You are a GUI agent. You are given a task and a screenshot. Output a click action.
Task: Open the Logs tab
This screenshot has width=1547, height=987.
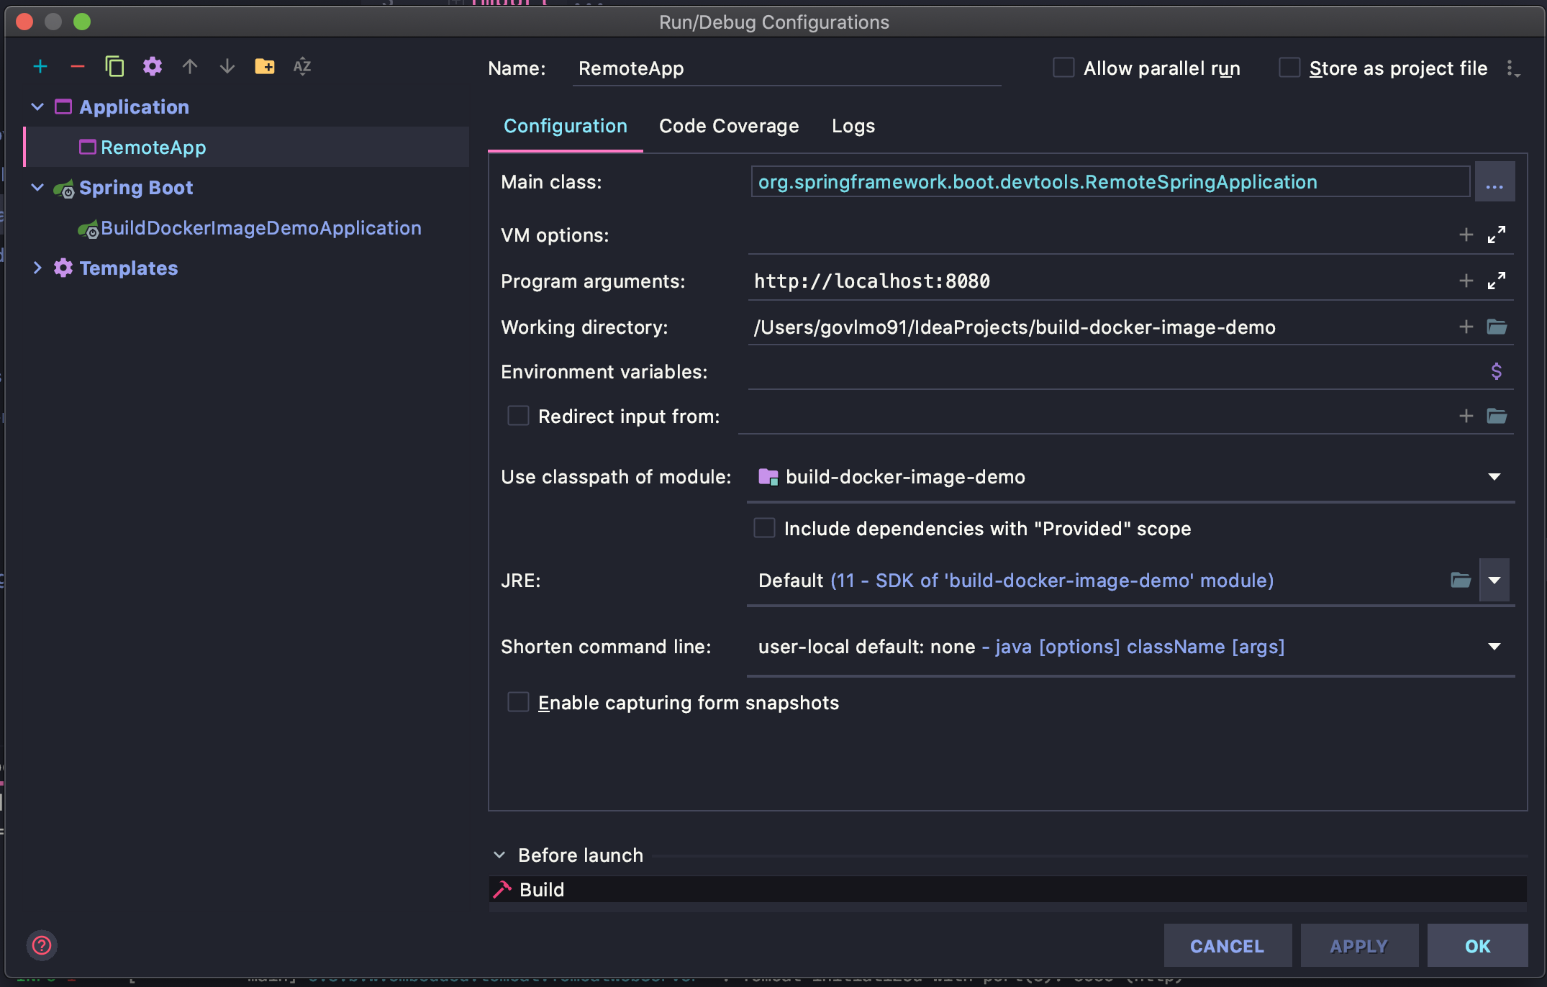(x=853, y=127)
